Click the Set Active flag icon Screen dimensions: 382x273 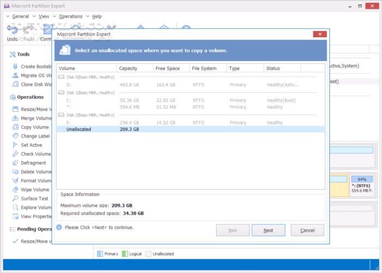point(15,145)
